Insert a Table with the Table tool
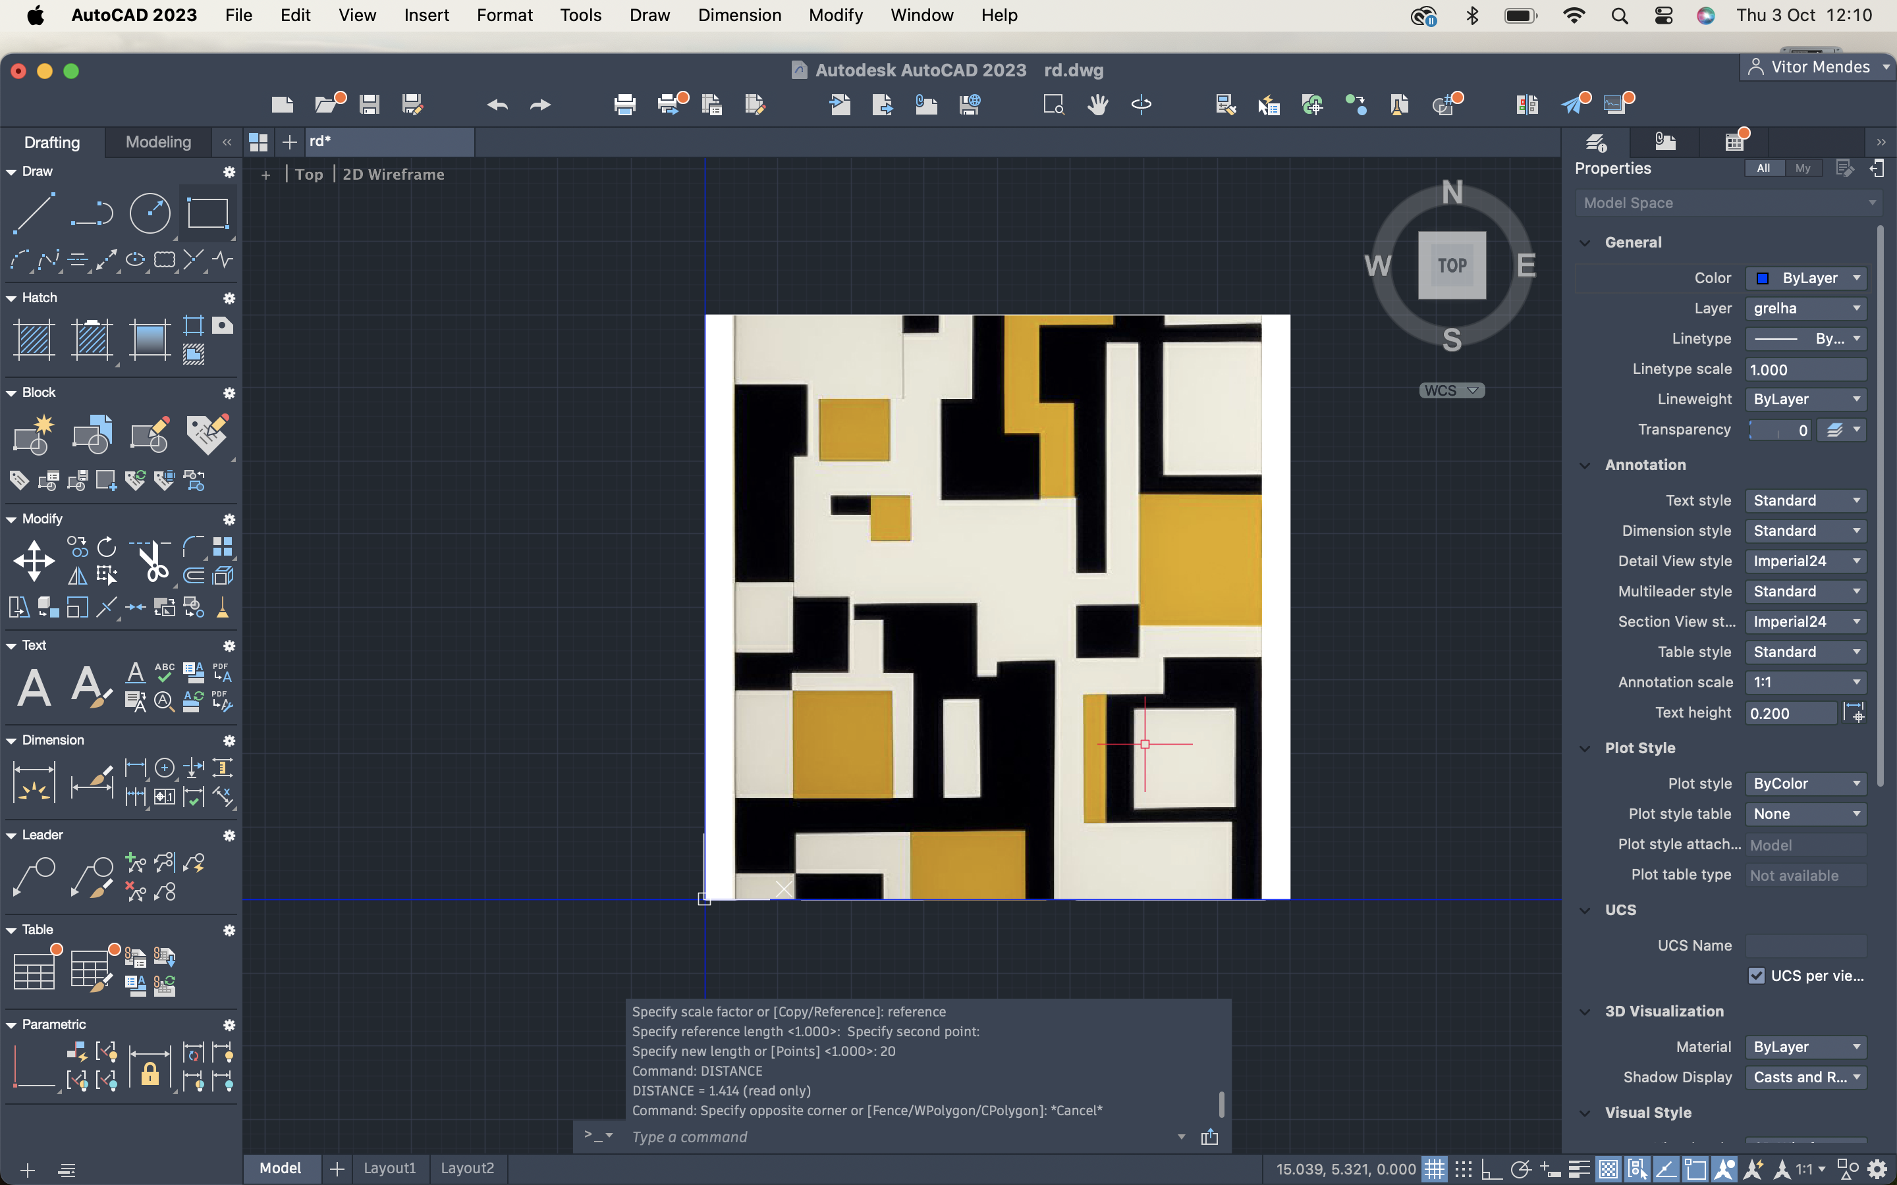The height and width of the screenshot is (1185, 1897). tap(34, 972)
